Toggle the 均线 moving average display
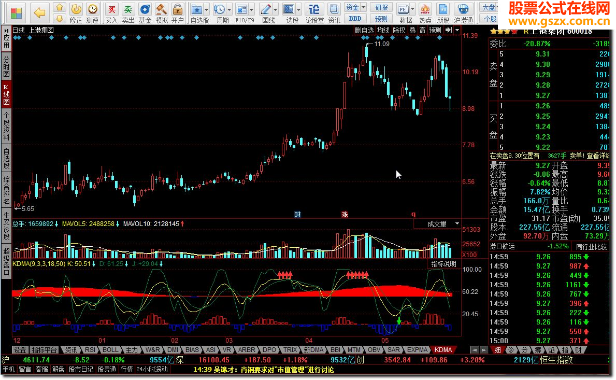This screenshot has height=380, width=616. point(383,30)
